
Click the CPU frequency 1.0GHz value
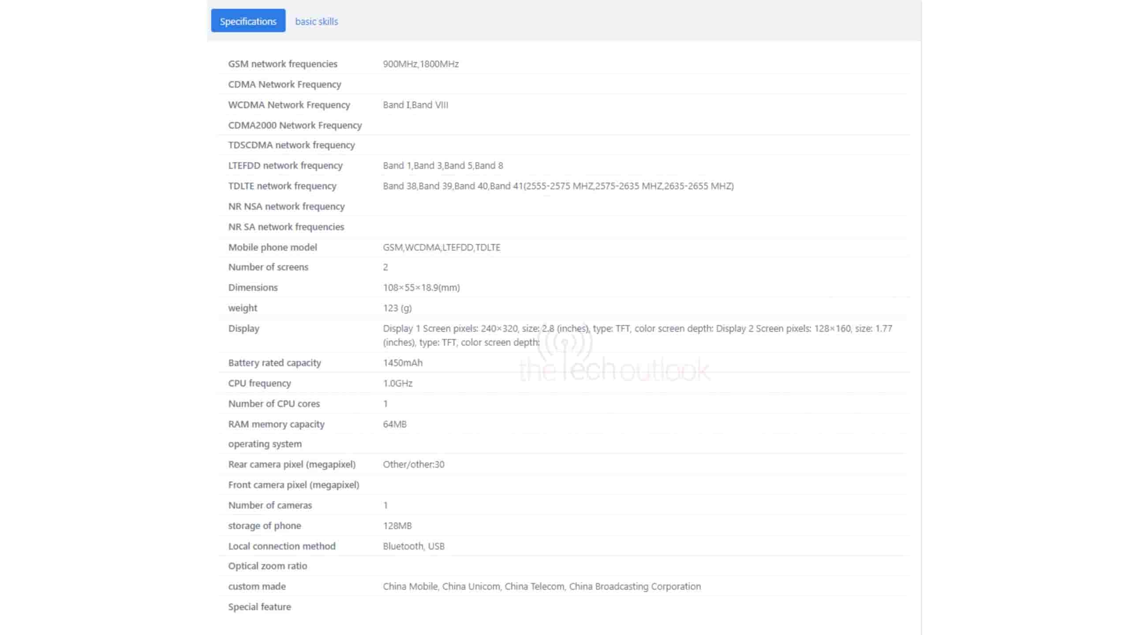397,383
